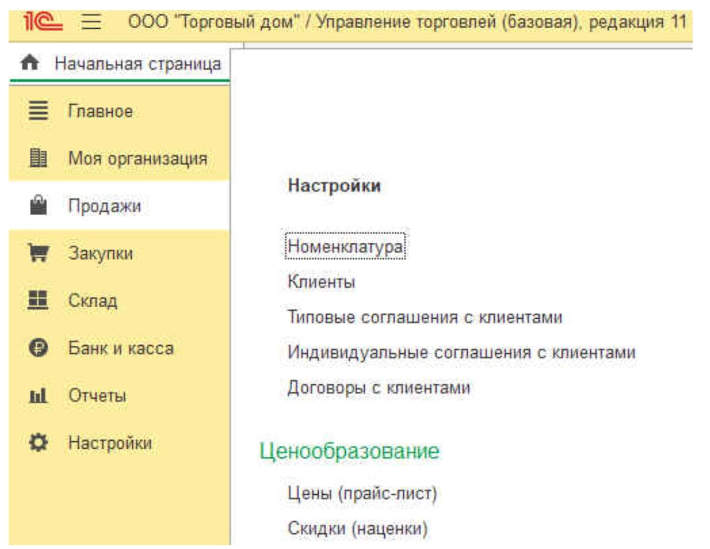This screenshot has height=549, width=710.
Task: Click the Закупки cart icon
Action: tap(38, 253)
